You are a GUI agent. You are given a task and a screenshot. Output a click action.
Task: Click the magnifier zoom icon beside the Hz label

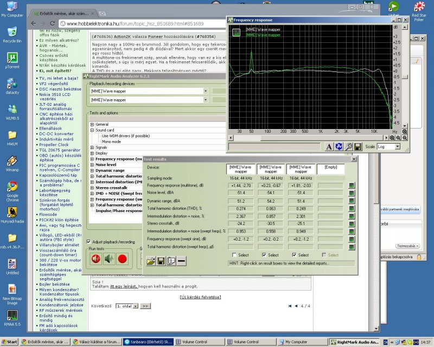(405, 132)
